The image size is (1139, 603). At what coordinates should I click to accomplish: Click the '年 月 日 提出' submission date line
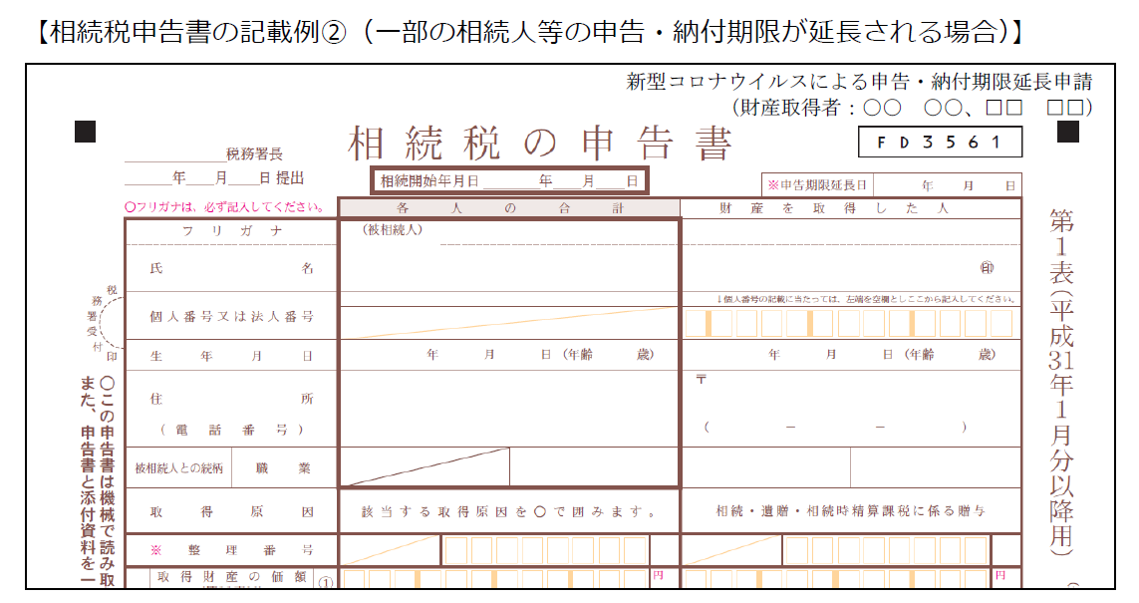214,178
